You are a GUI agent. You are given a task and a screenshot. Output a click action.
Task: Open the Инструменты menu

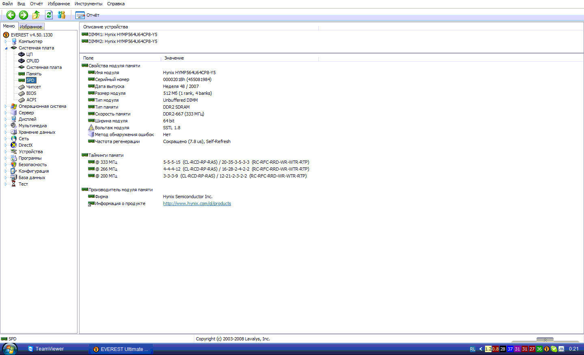(88, 4)
